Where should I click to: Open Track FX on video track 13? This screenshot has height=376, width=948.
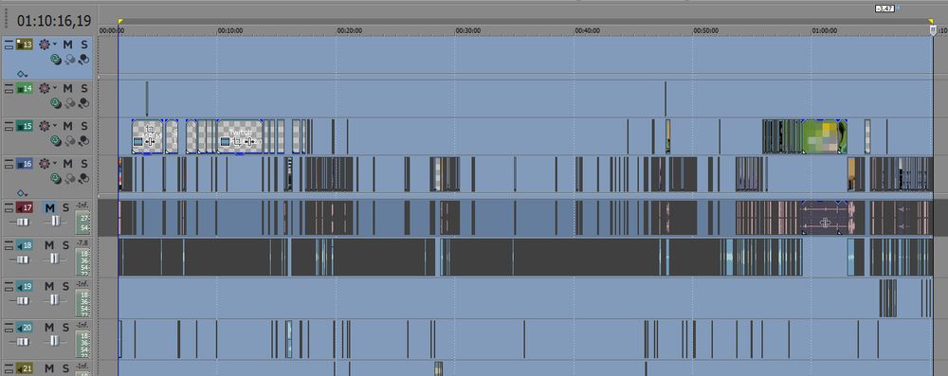pos(45,45)
